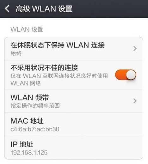This screenshot has width=148, height=164.
Task: Tap the white knob of orange switch
Action: (131, 75)
